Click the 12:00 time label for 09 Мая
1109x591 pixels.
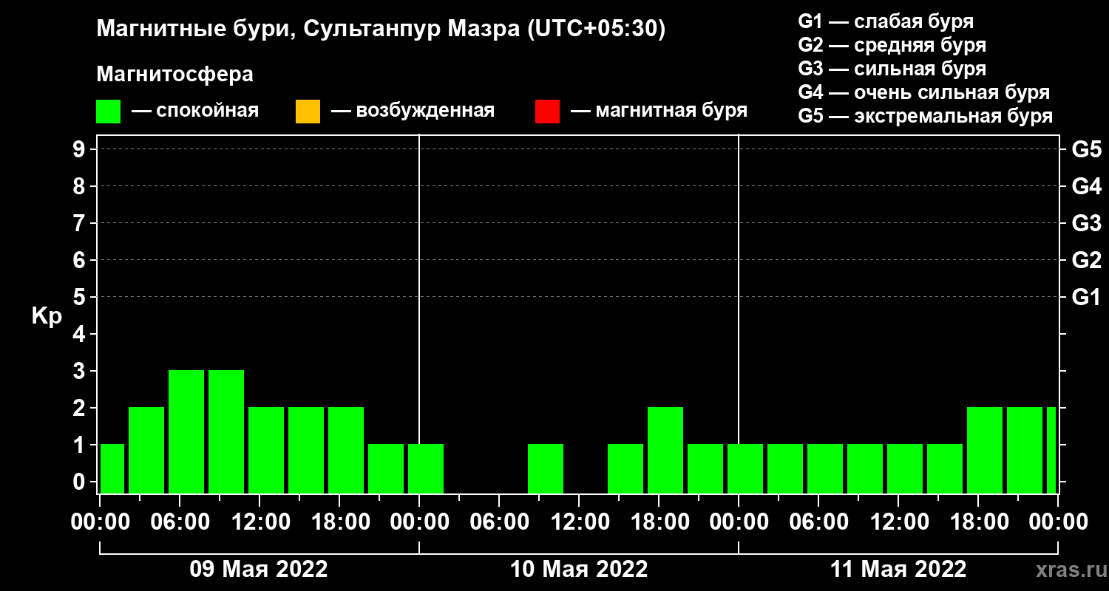coord(260,522)
